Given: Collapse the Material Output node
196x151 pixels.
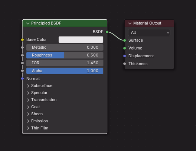Looking at the screenshot, I should pyautogui.click(x=130, y=23).
